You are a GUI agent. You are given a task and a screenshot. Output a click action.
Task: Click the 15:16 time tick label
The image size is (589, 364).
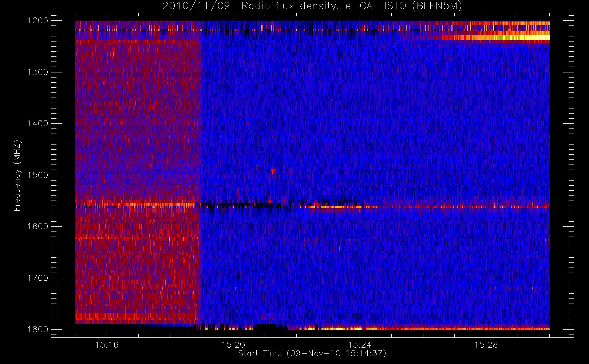[107, 345]
